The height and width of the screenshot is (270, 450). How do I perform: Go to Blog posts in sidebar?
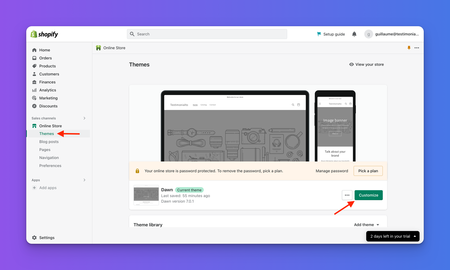pyautogui.click(x=49, y=142)
